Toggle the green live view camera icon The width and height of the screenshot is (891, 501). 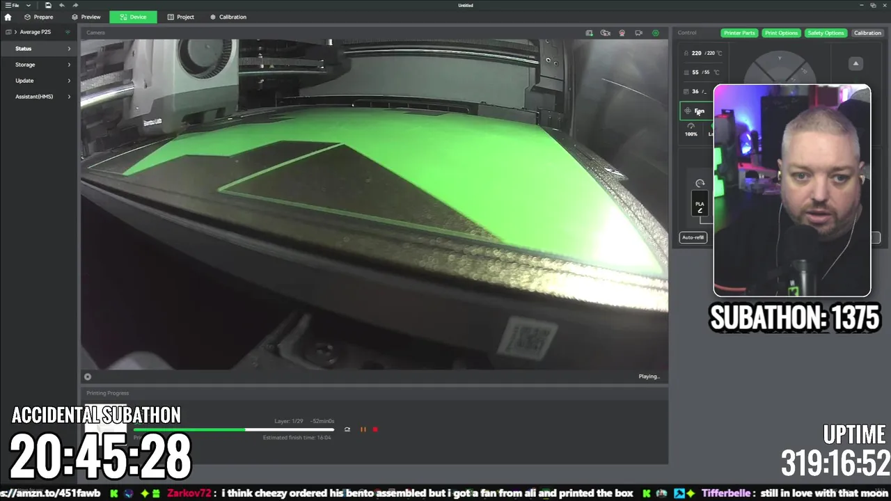(x=655, y=33)
